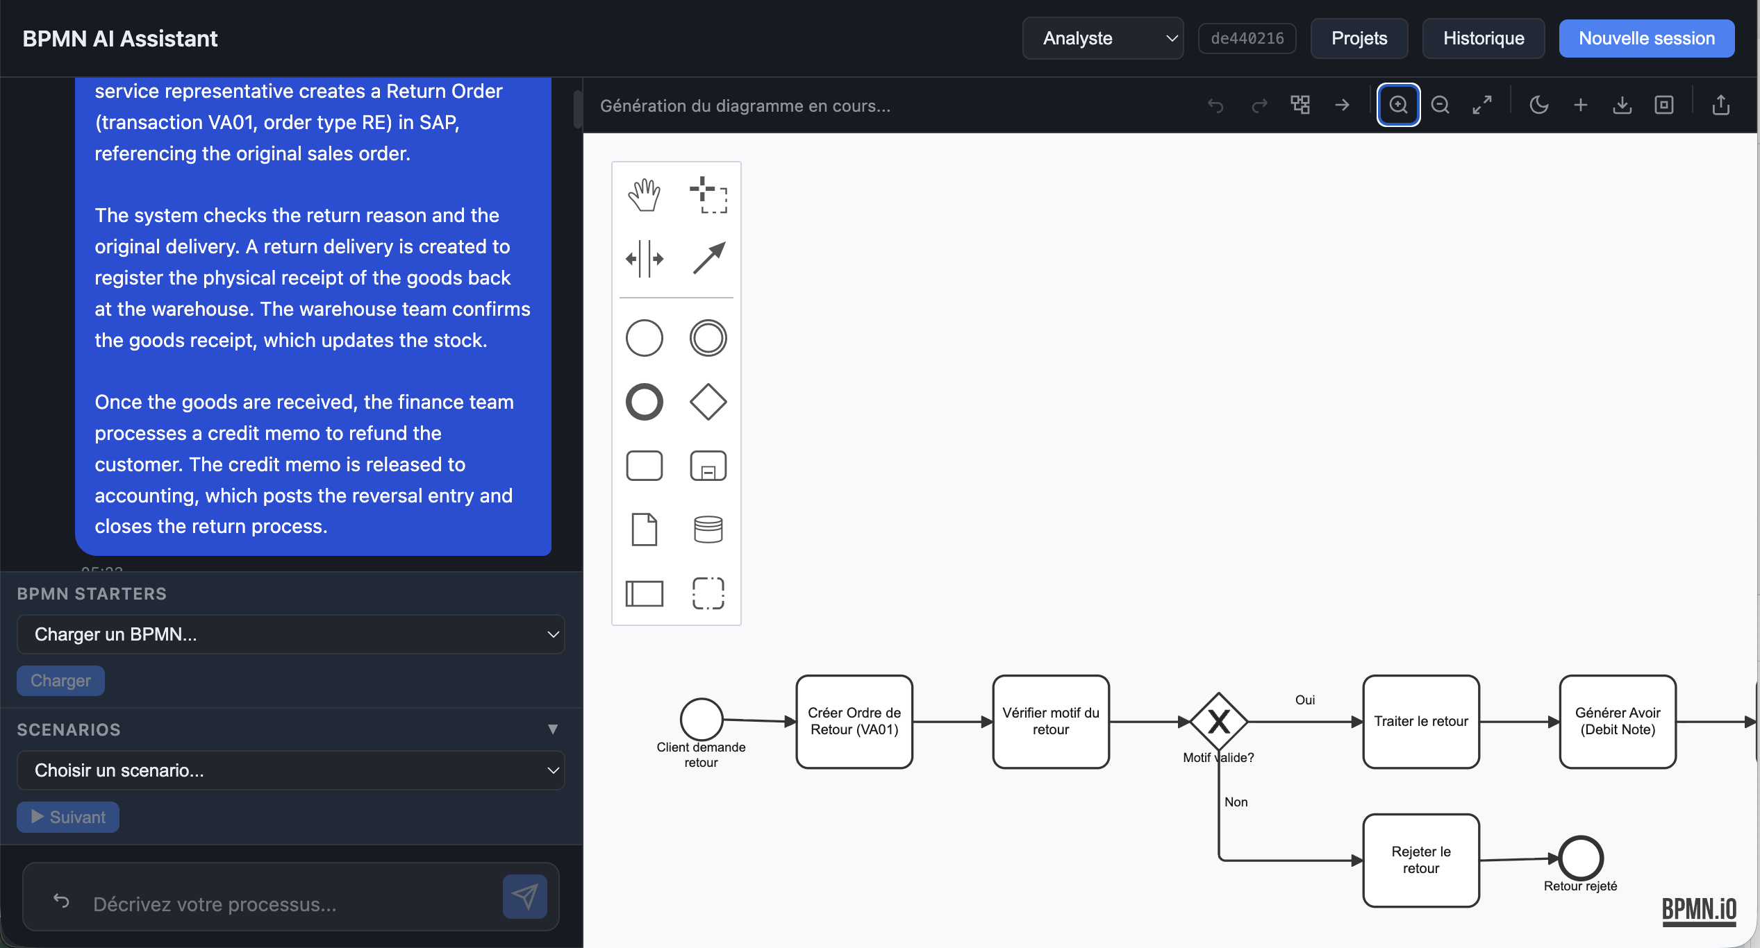The width and height of the screenshot is (1760, 948).
Task: Create a start event using the circle icon
Action: [645, 337]
